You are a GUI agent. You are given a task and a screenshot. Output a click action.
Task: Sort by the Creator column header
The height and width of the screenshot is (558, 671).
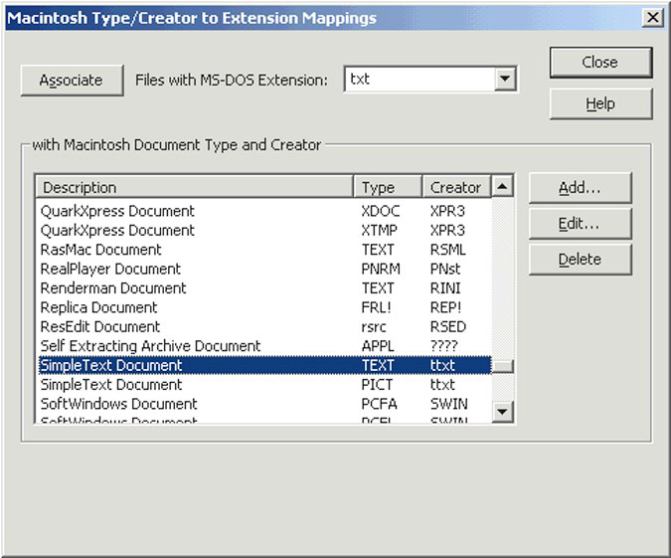tap(456, 188)
